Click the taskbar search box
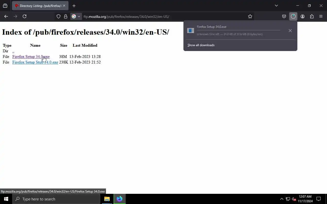Image resolution: width=327 pixels, height=204 pixels. tap(56, 199)
